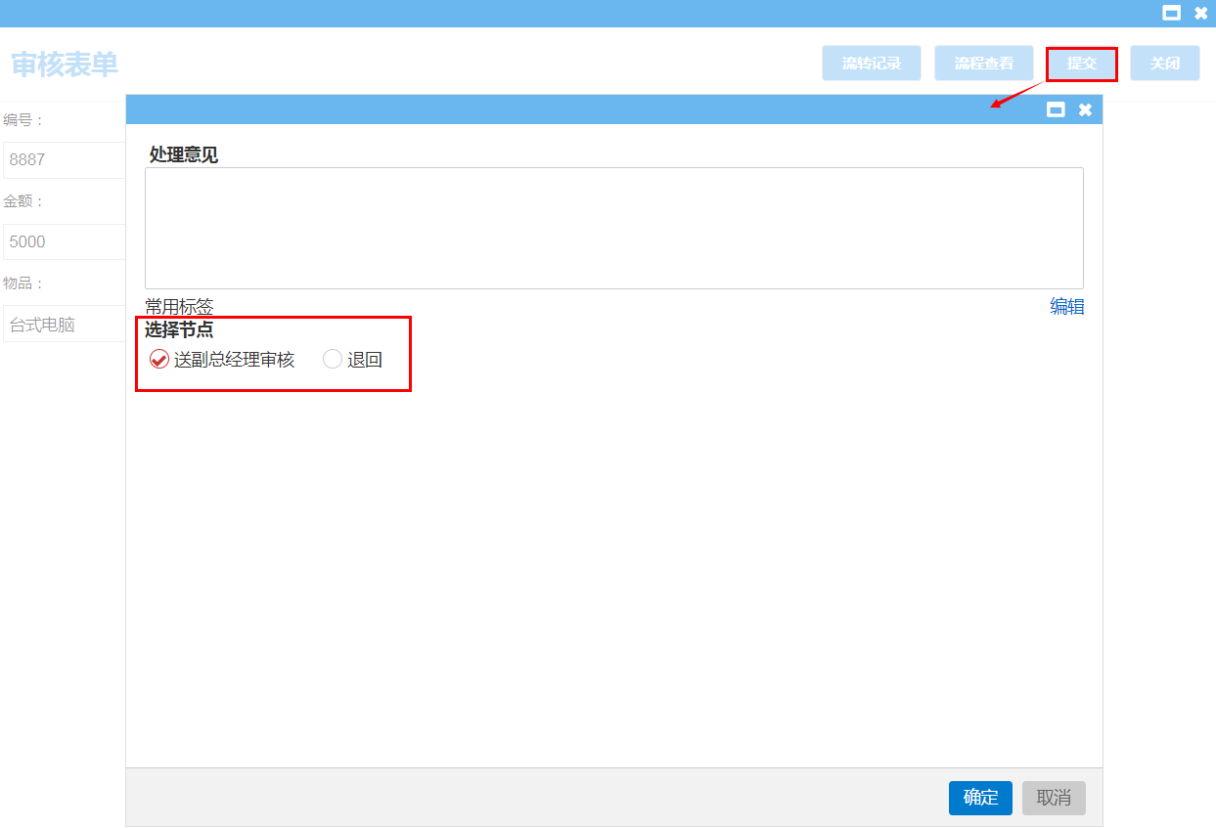This screenshot has width=1216, height=828.
Task: Maximize the outer 审核表单 window
Action: coord(1171,13)
